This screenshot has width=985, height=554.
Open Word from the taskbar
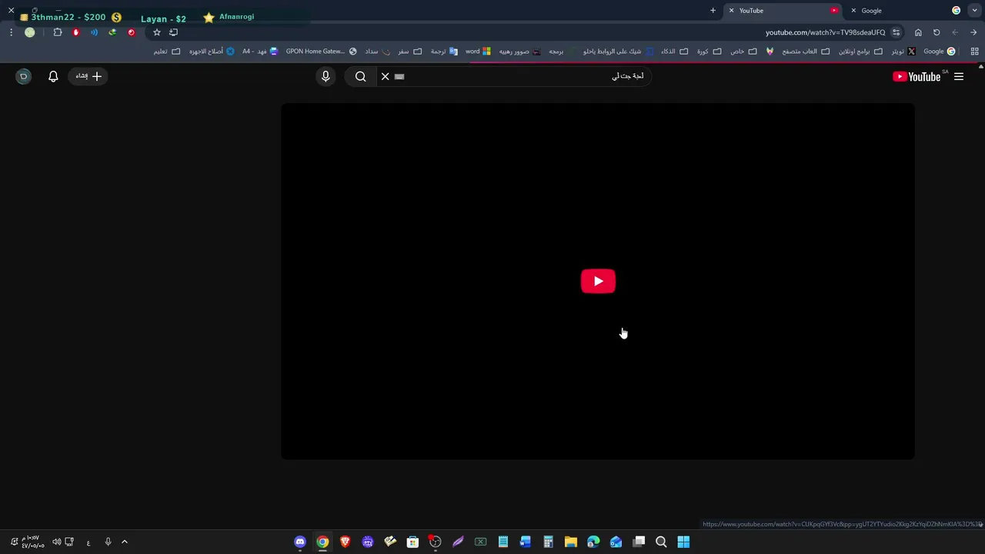526,542
